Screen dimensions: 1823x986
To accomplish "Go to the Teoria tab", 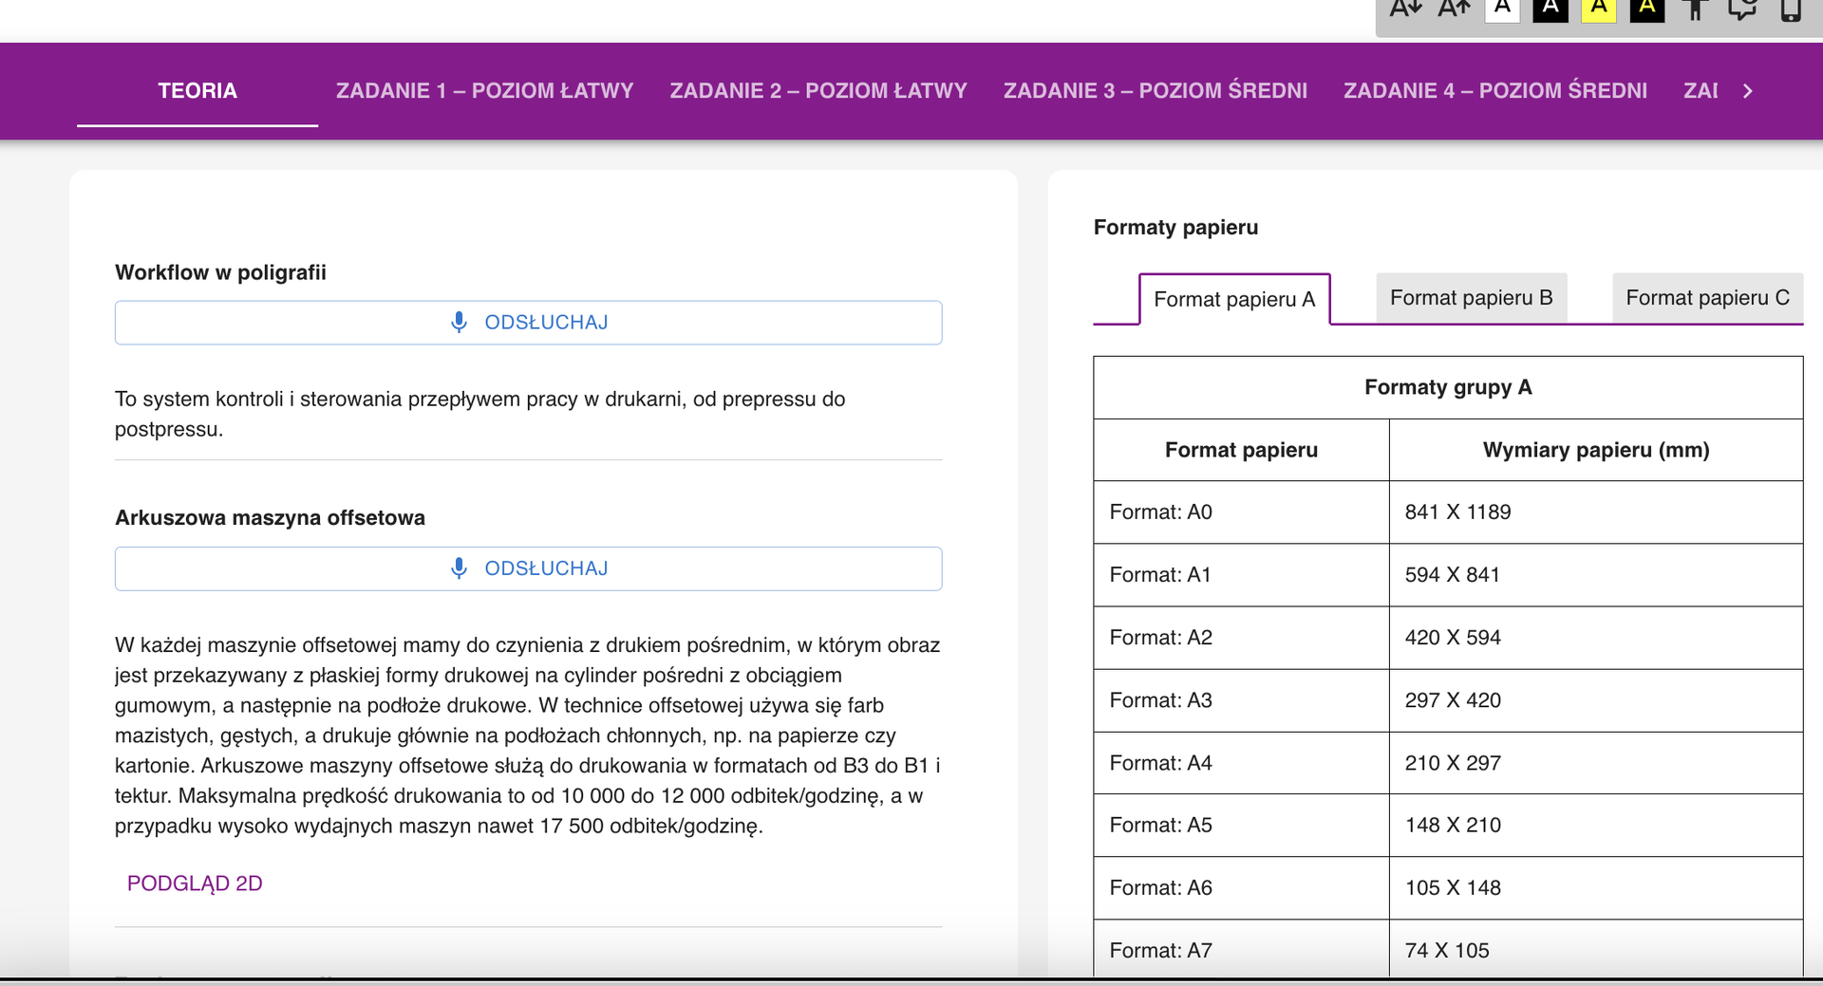I will 197,91.
